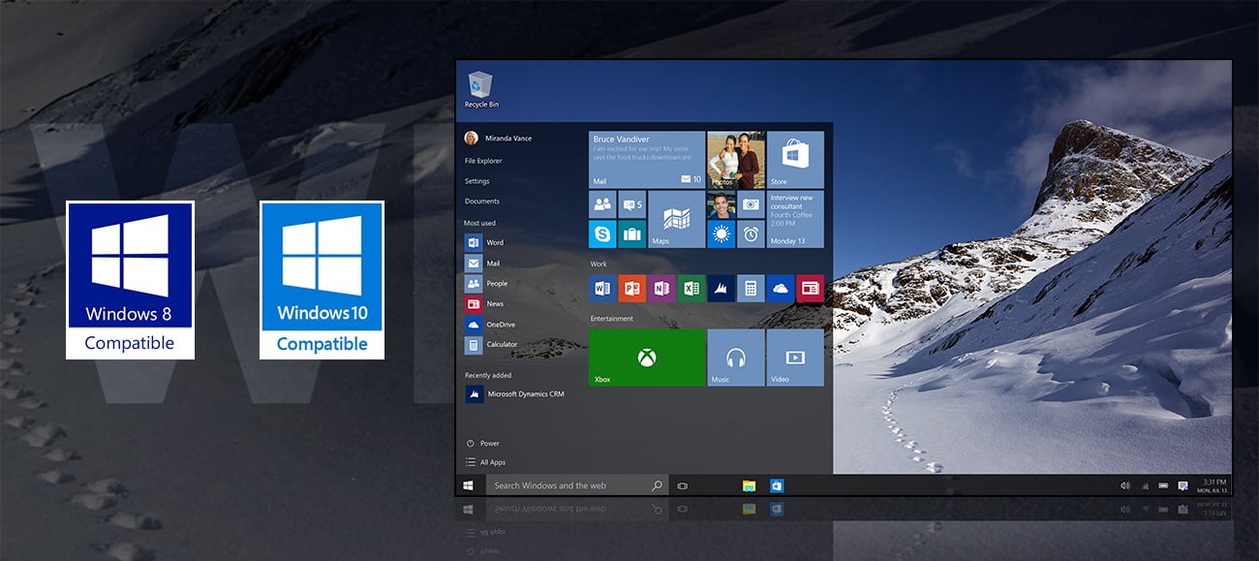Image resolution: width=1259 pixels, height=561 pixels.
Task: Click the 'Most used' section label
Action: [479, 223]
